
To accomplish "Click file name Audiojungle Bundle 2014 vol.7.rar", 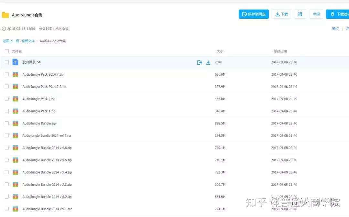I will click(47, 136).
